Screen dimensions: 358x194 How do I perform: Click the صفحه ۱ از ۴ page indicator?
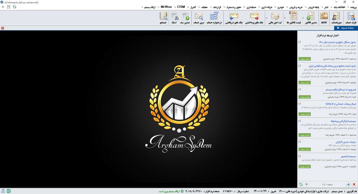pyautogui.click(x=328, y=184)
